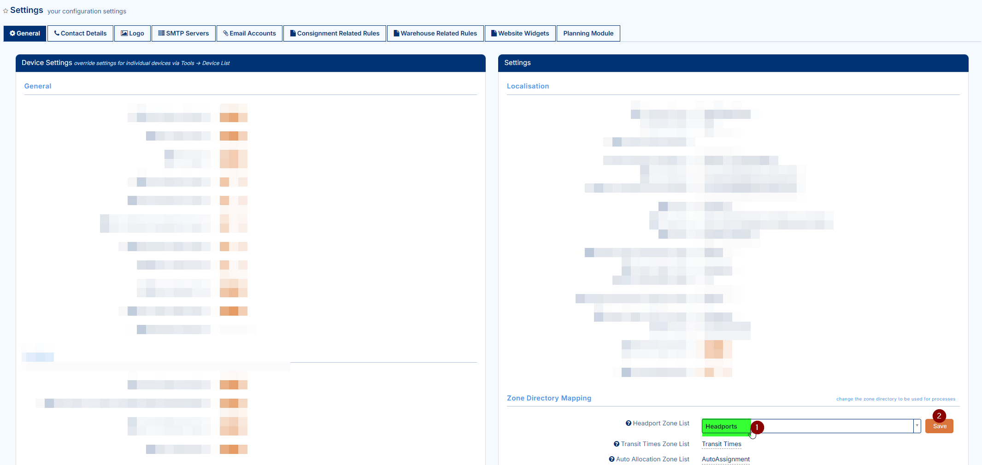The image size is (982, 465).
Task: Click the AutoAssignment value link
Action: point(725,459)
